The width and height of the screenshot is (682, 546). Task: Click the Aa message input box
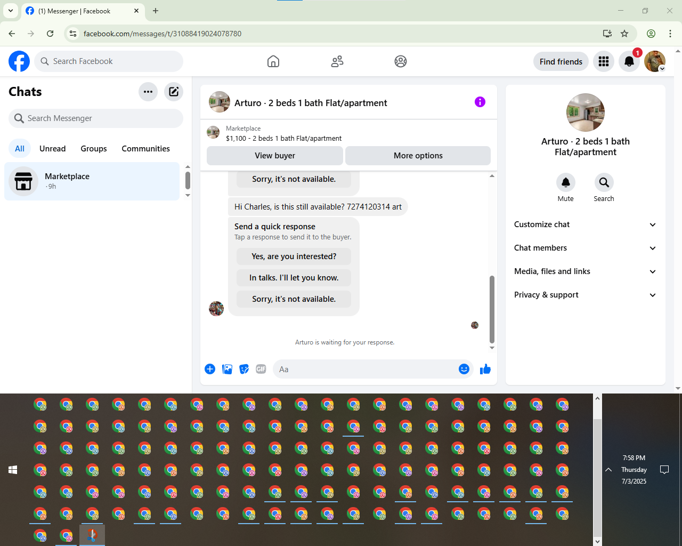(x=364, y=369)
